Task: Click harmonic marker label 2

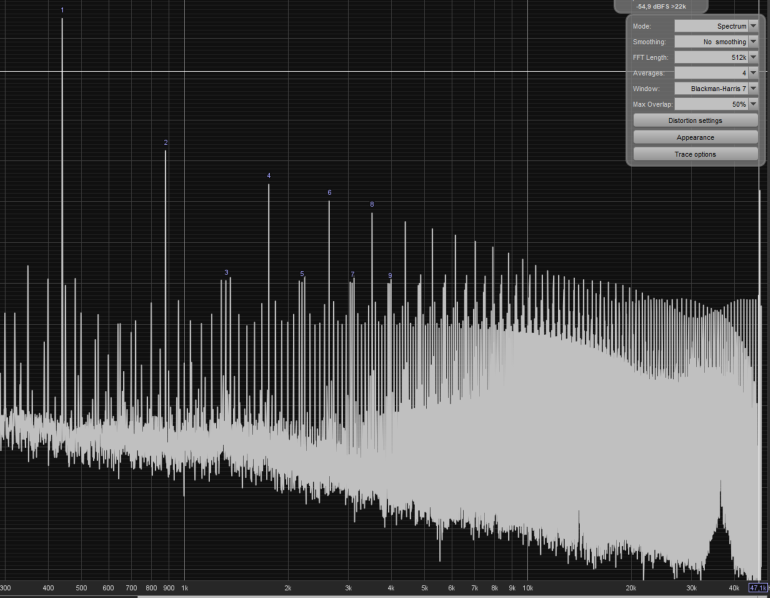Action: pos(166,142)
